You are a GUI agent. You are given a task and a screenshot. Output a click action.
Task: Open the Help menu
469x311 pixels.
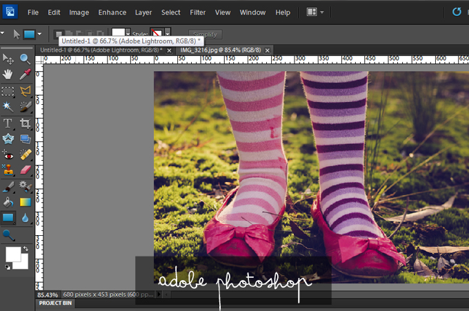pos(283,12)
